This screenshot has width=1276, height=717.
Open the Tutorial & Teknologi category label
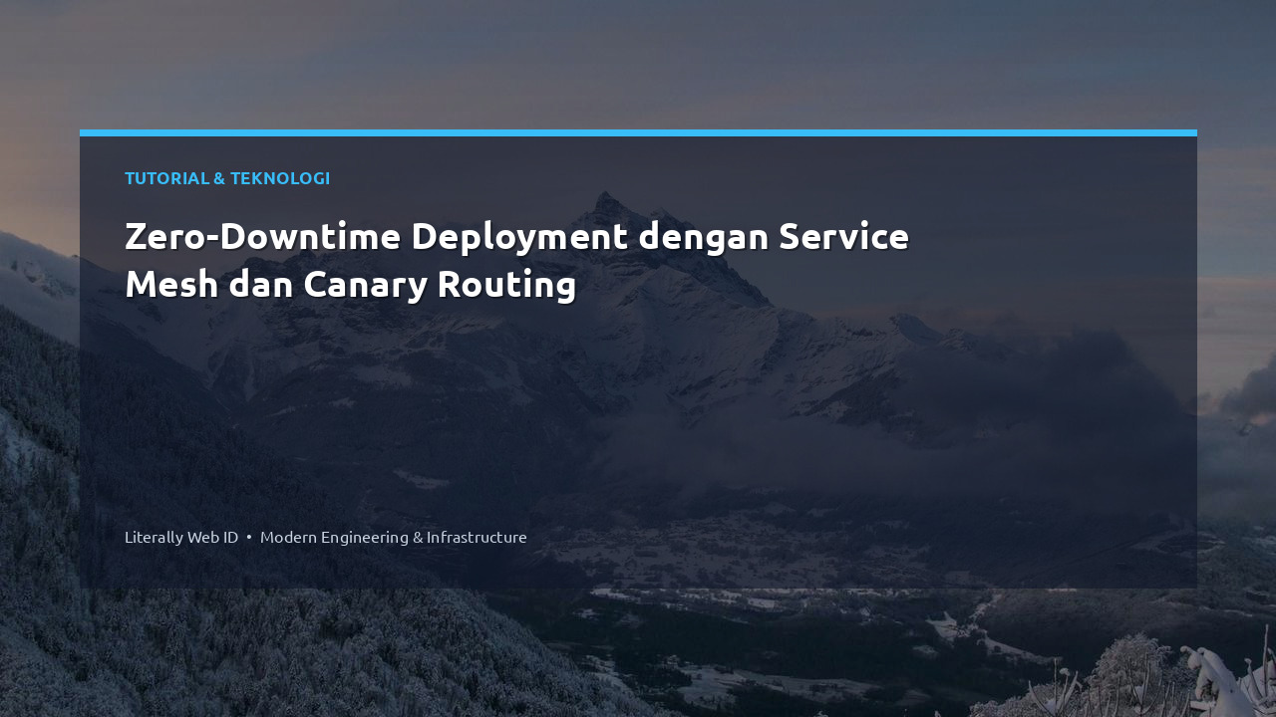tap(227, 178)
